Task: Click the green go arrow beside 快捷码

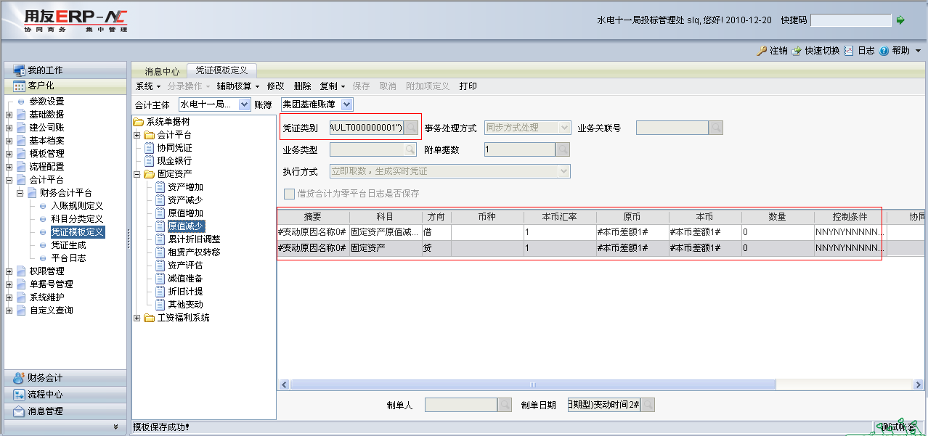Action: click(901, 20)
